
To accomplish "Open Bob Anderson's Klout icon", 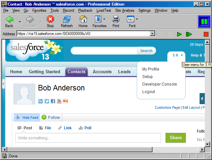I will 65,101.
